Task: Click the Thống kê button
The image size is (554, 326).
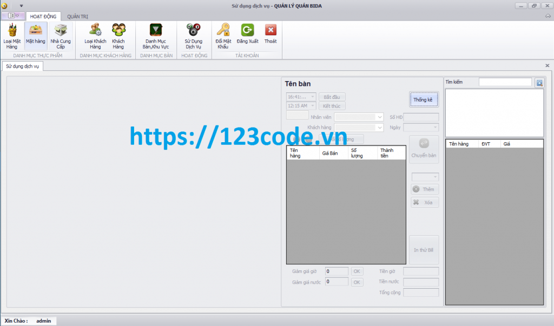Action: pyautogui.click(x=424, y=99)
